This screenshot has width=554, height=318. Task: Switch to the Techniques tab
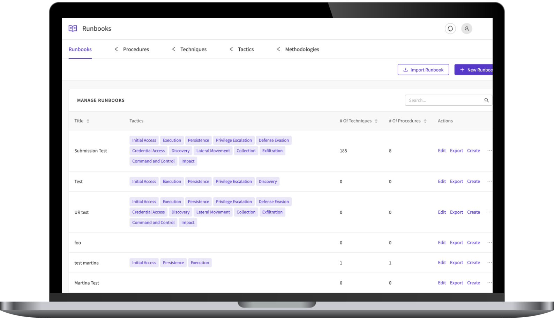tap(193, 50)
